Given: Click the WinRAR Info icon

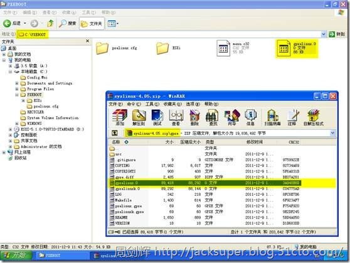Looking at the screenshot, I should pos(250,117).
